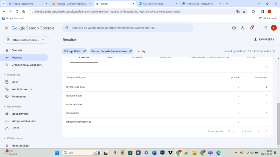Switch to the Analytics Queries browser tab
Viewport: 280px width, 157px height.
[x=72, y=4]
